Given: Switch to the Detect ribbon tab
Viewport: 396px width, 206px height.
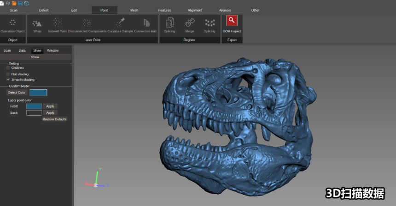Looking at the screenshot, I should pyautogui.click(x=44, y=10).
